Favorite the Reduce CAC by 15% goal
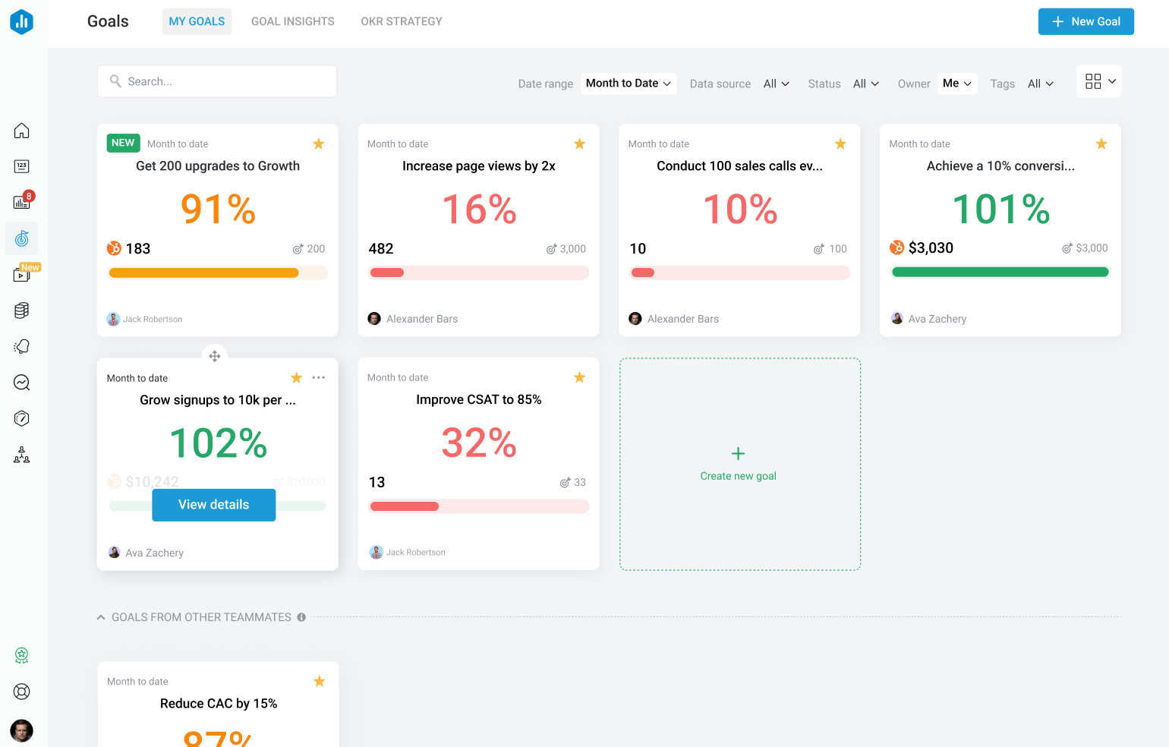 tap(319, 681)
